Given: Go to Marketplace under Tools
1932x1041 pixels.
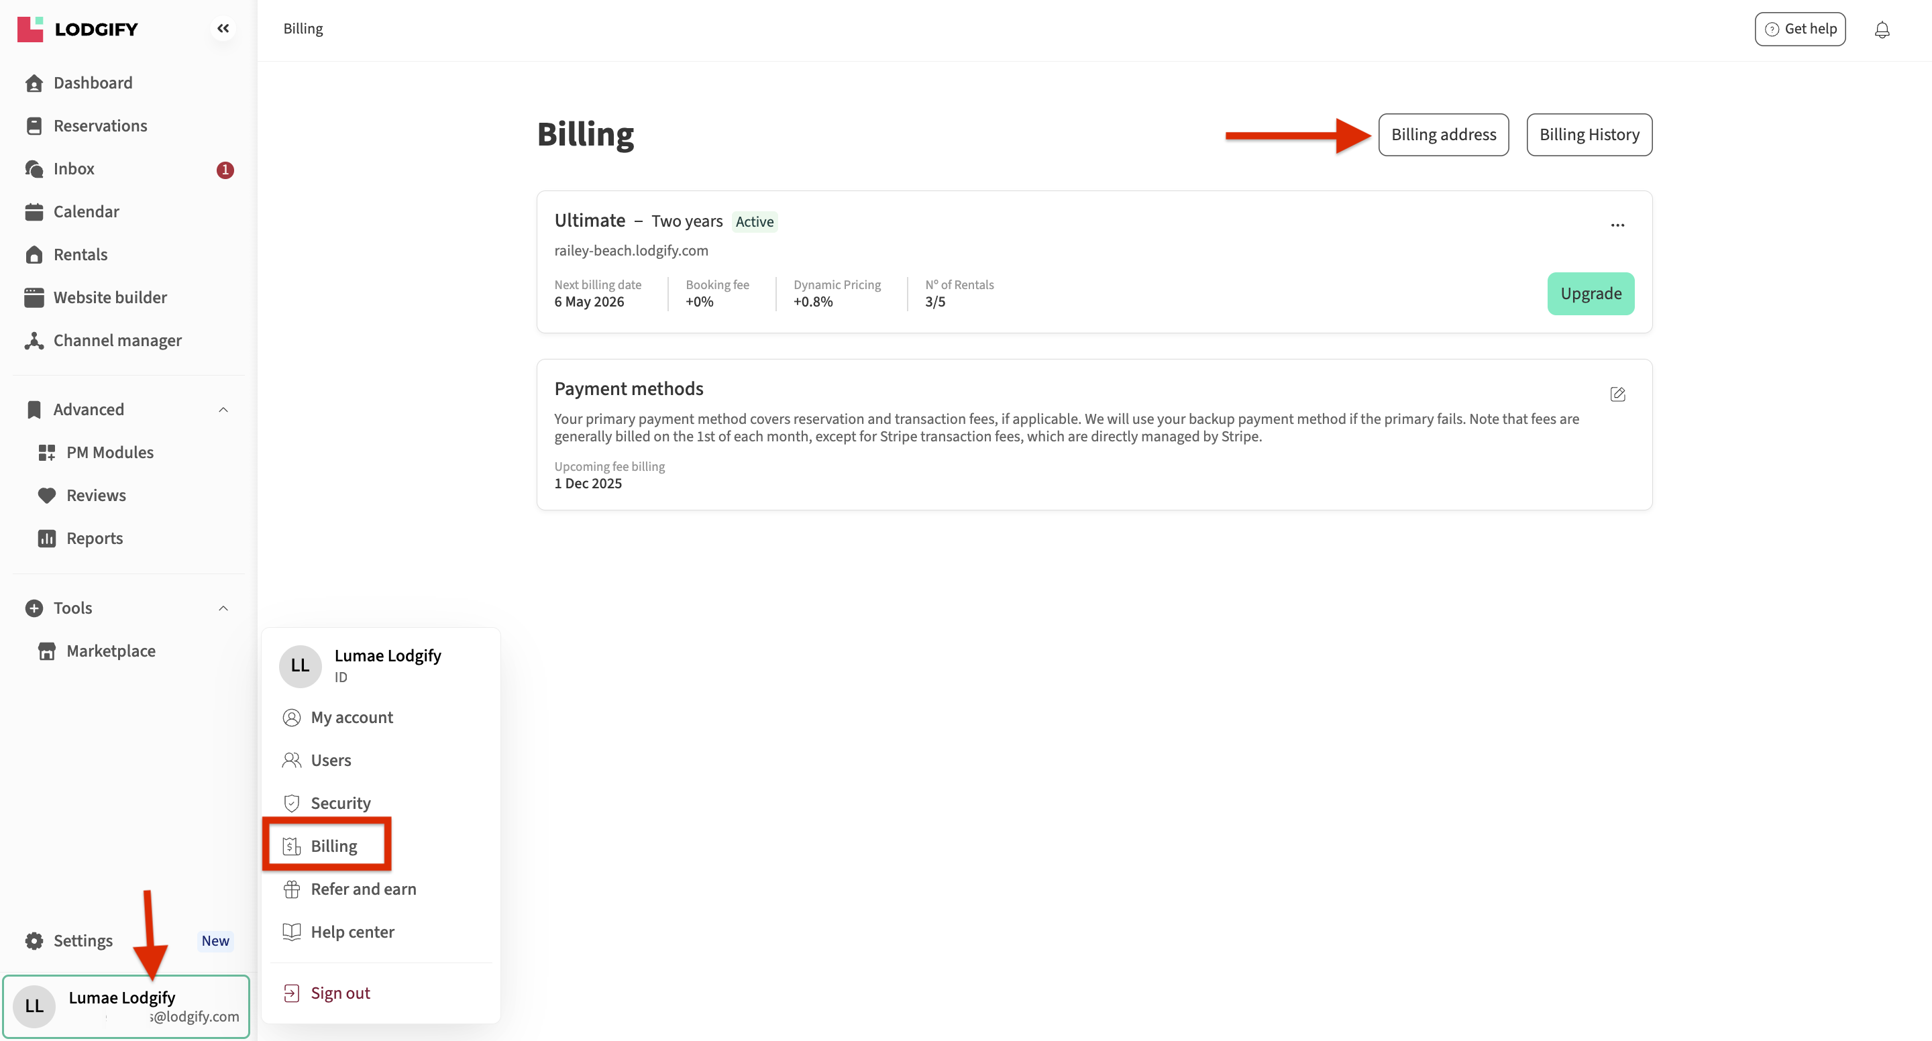Looking at the screenshot, I should (x=110, y=651).
